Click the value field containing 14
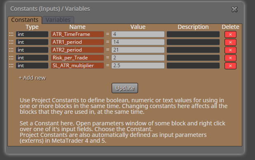Image resolution: width=255 pixels, height=160 pixels. pyautogui.click(x=138, y=42)
